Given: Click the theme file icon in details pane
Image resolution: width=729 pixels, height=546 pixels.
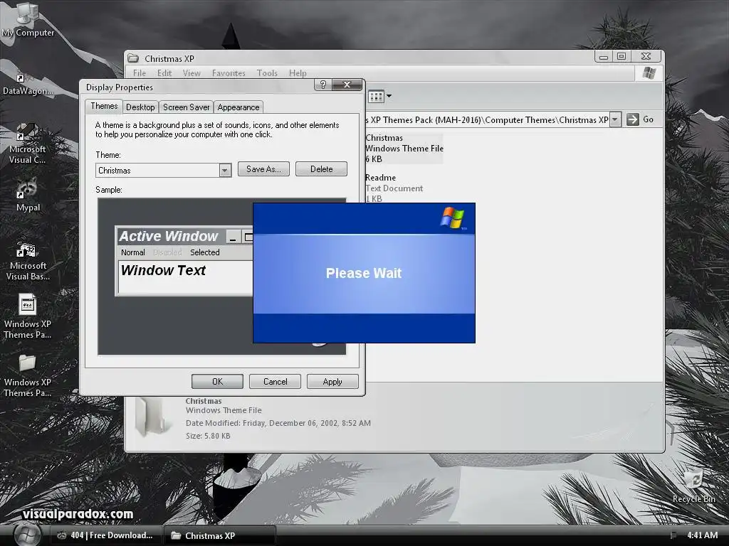Looking at the screenshot, I should click(x=152, y=418).
